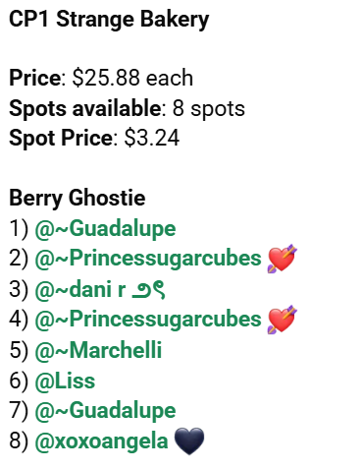Open @~Guadalupe mention in spot 7

point(105,411)
